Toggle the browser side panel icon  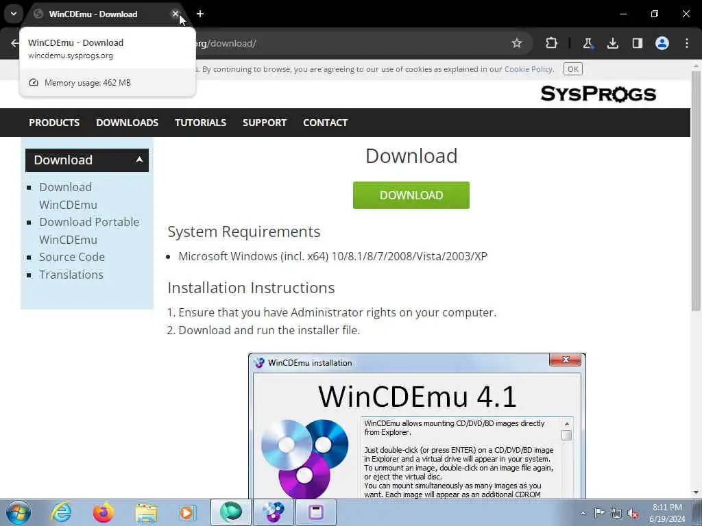coord(637,43)
